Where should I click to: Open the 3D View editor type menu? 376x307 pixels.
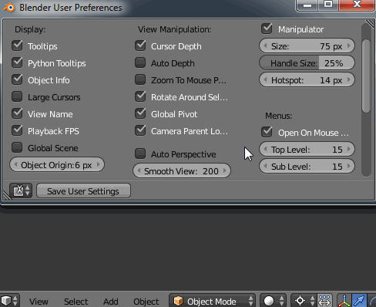pyautogui.click(x=9, y=301)
